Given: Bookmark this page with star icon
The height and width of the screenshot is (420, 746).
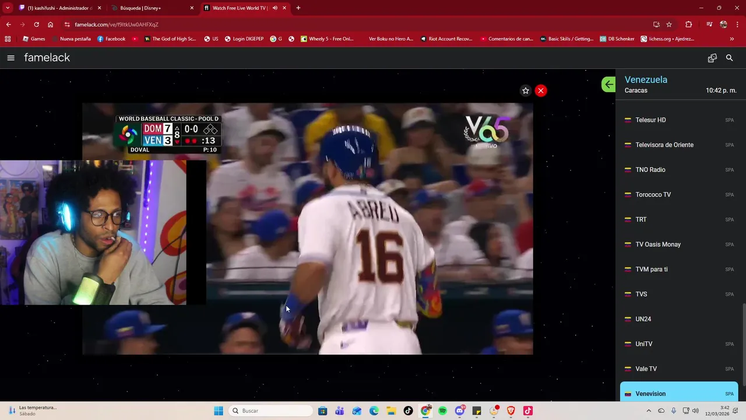Looking at the screenshot, I should coord(669,24).
